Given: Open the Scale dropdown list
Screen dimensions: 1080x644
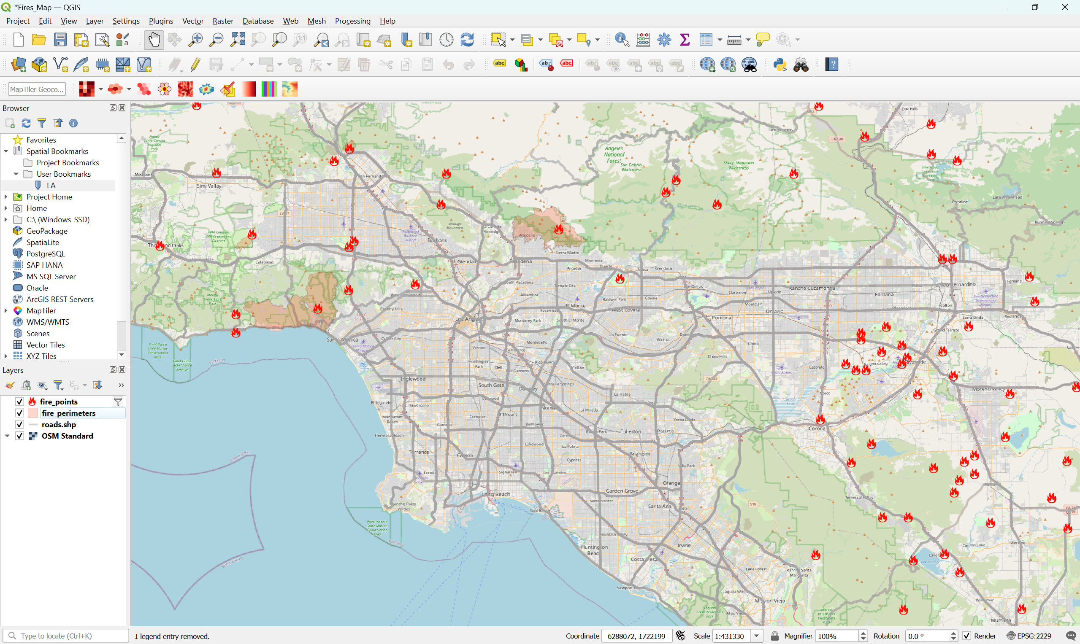Looking at the screenshot, I should click(757, 636).
